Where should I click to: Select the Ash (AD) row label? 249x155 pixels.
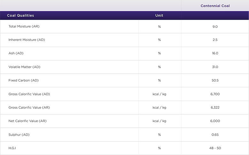click(16, 53)
